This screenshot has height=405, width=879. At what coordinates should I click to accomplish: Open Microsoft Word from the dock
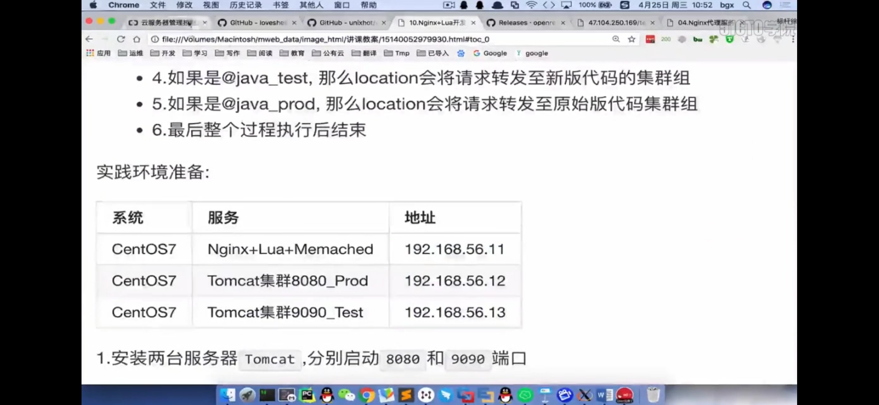(605, 395)
